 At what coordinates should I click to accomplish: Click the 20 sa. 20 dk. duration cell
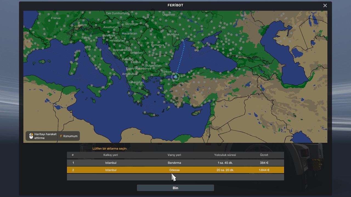click(225, 170)
